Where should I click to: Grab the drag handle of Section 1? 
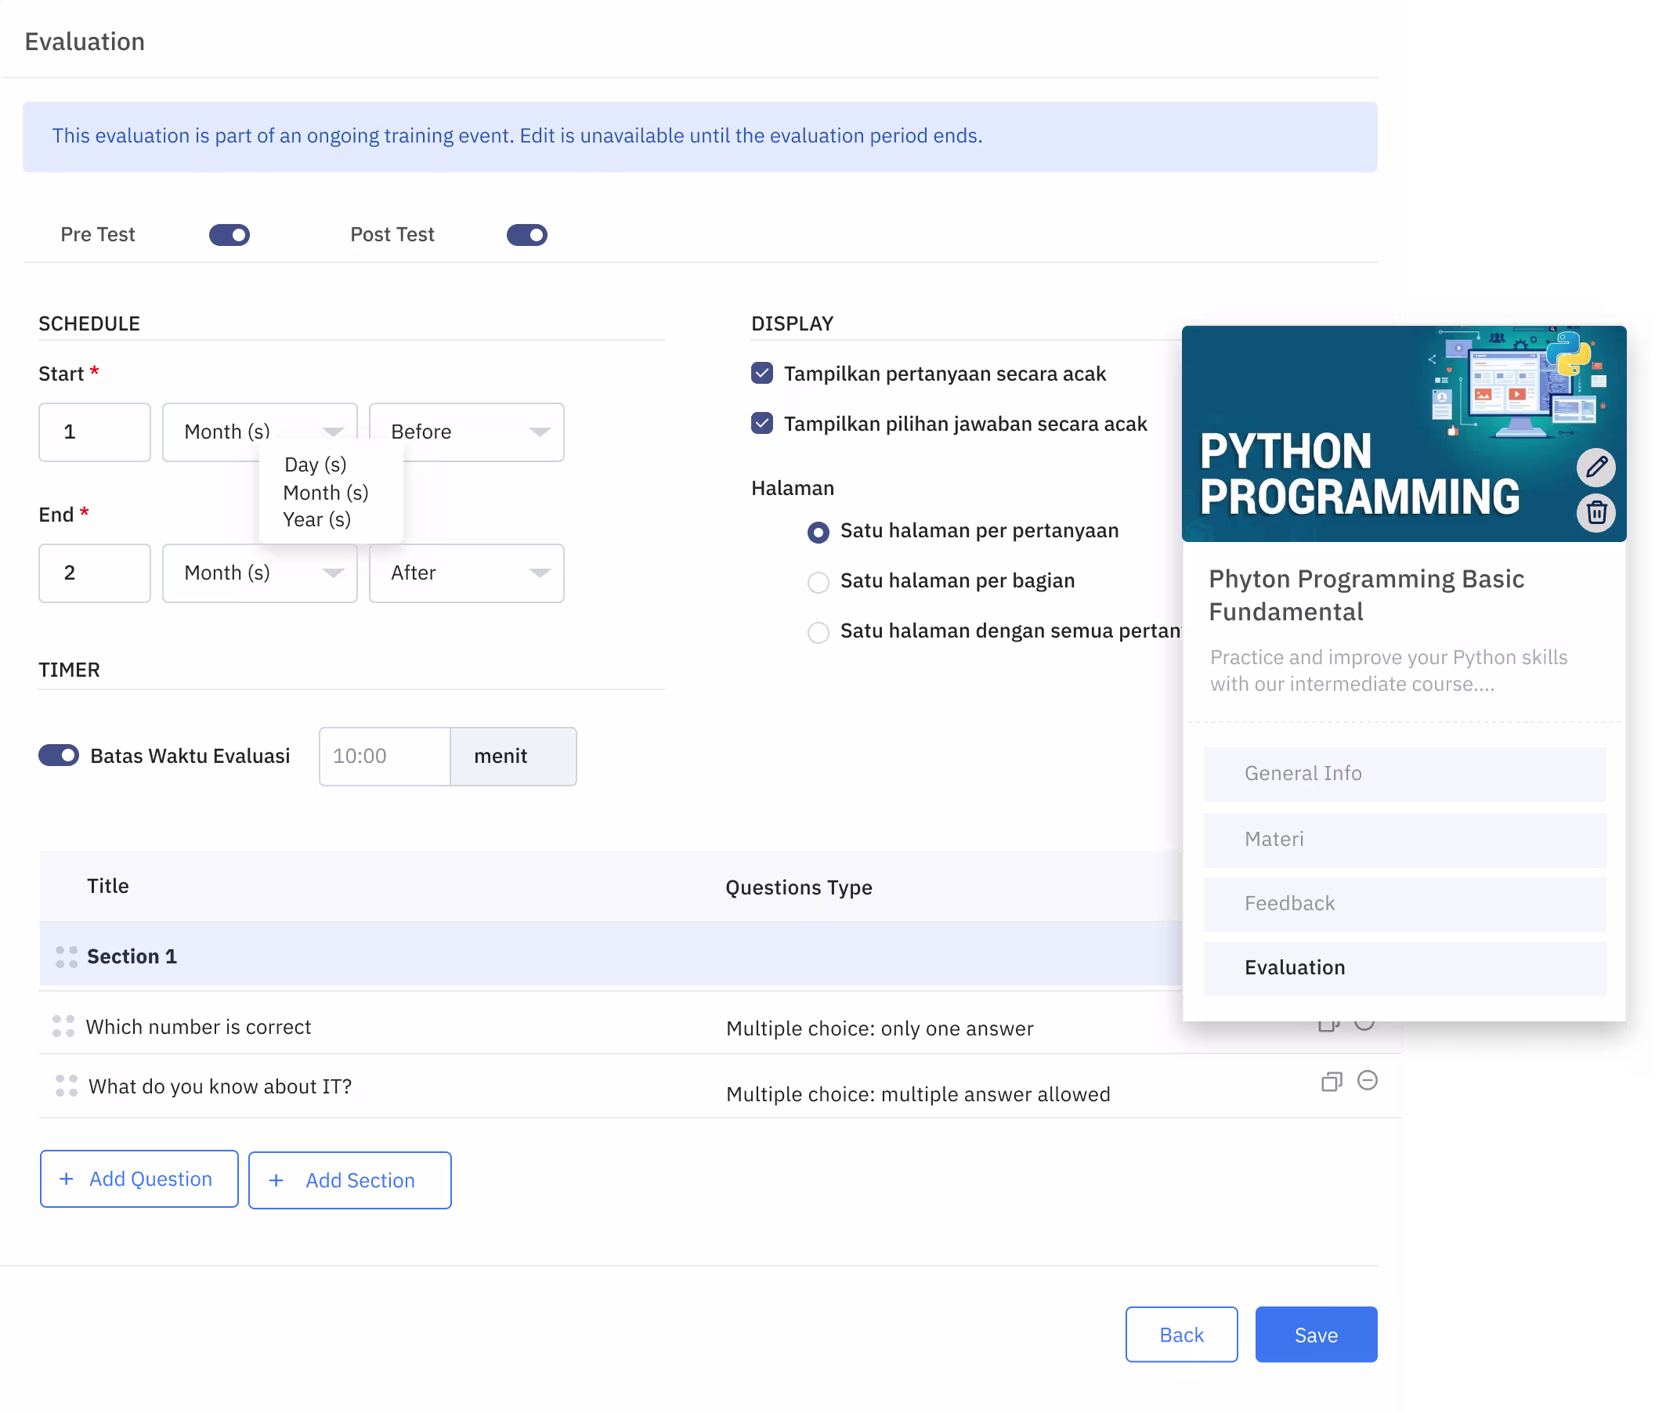(67, 956)
